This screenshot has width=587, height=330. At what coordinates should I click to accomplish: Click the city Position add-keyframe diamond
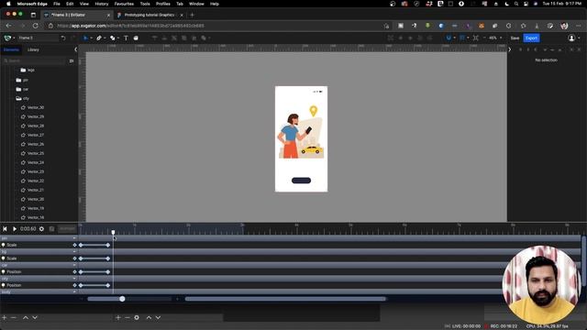[x=75, y=285]
